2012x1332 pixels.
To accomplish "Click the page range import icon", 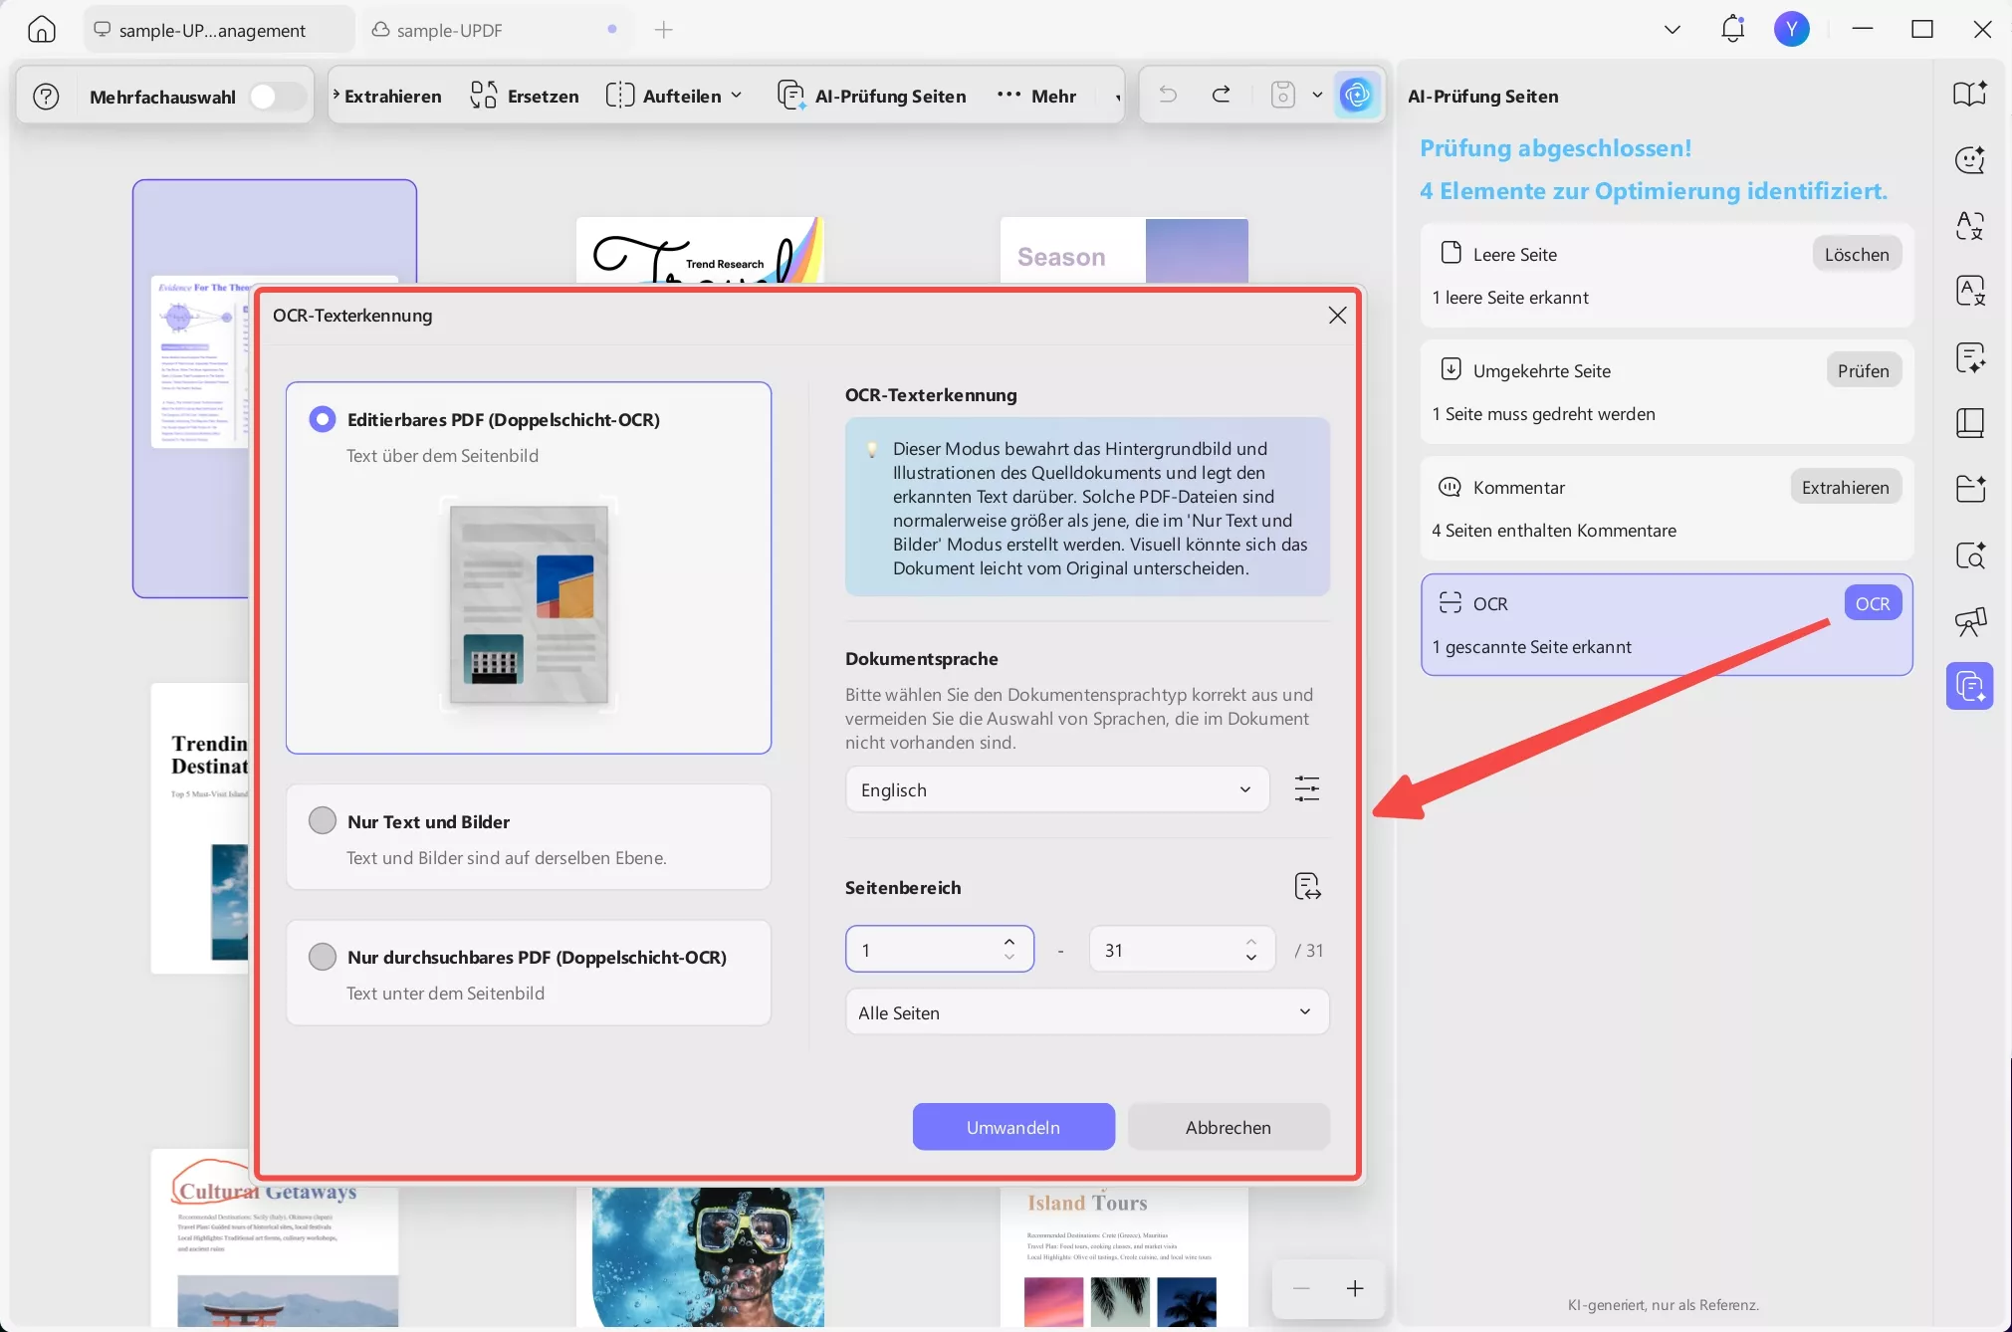I will 1306,886.
